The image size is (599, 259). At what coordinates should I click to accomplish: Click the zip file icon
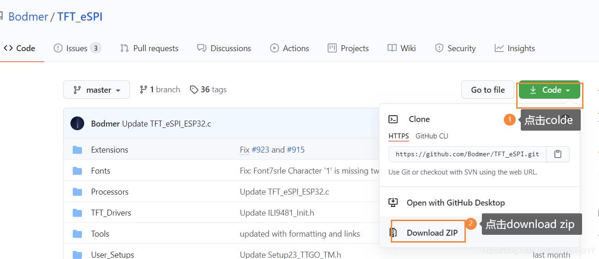(393, 233)
